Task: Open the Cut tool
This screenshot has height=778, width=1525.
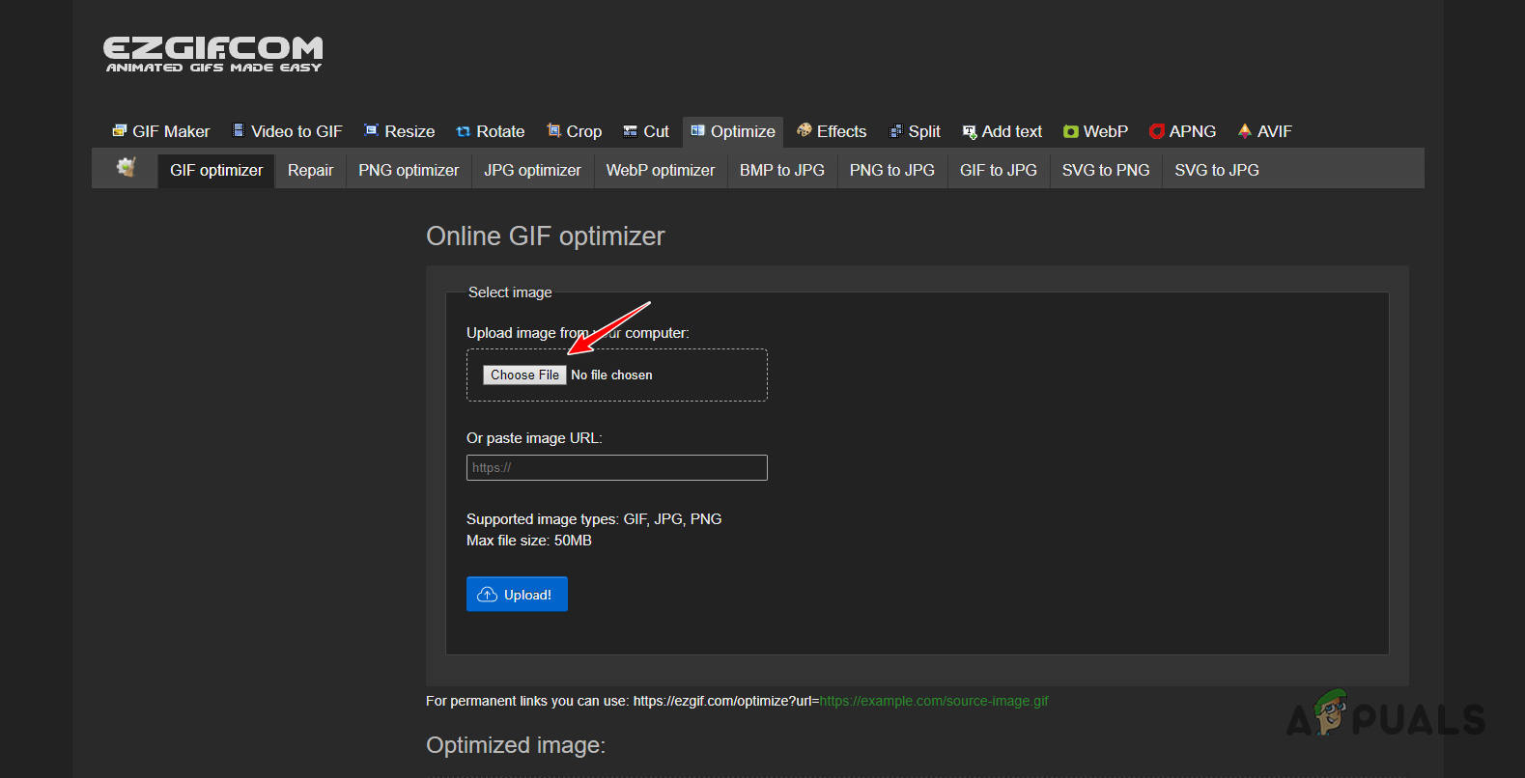Action: (x=646, y=131)
